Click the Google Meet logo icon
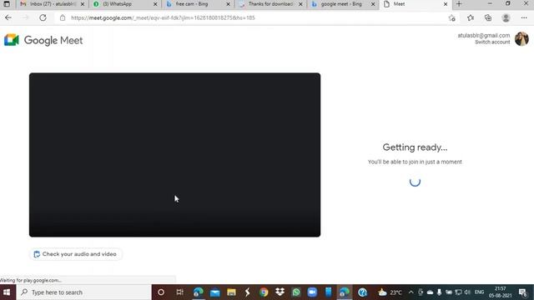This screenshot has width=534, height=300. pyautogui.click(x=11, y=40)
